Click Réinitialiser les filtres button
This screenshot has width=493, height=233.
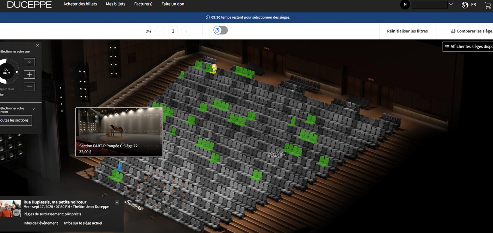(407, 31)
